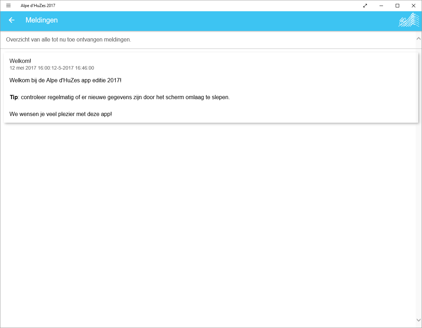Toggle full-screen mode with the diagonal arrows
Image resolution: width=422 pixels, height=328 pixels.
click(x=365, y=6)
